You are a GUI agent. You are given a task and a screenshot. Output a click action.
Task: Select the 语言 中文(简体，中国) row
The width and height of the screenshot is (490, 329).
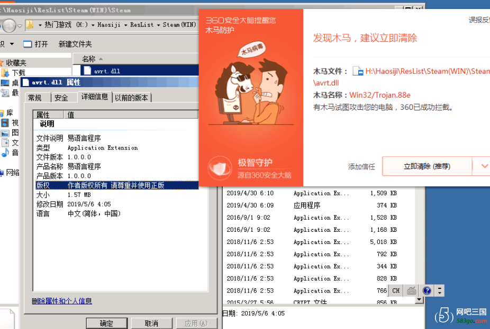tap(117, 214)
